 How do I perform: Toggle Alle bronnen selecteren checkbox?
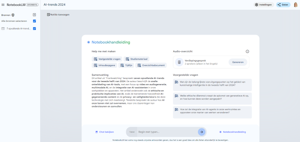click(34, 21)
